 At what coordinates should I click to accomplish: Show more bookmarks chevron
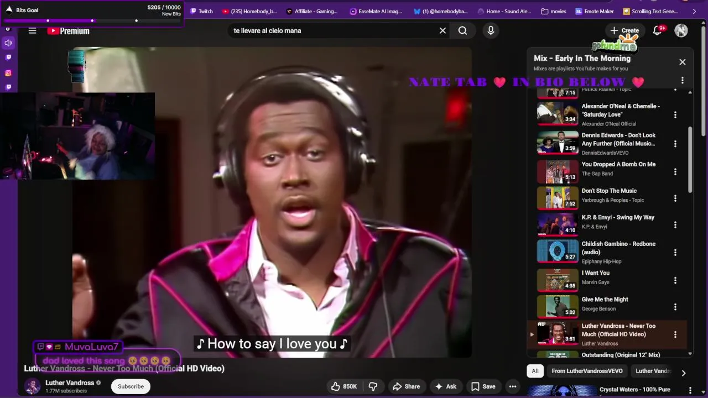694,11
